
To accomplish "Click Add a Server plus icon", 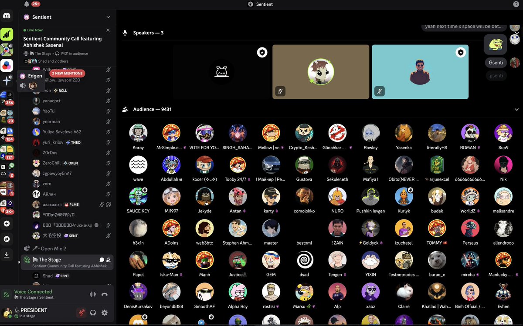I will click(x=7, y=223).
